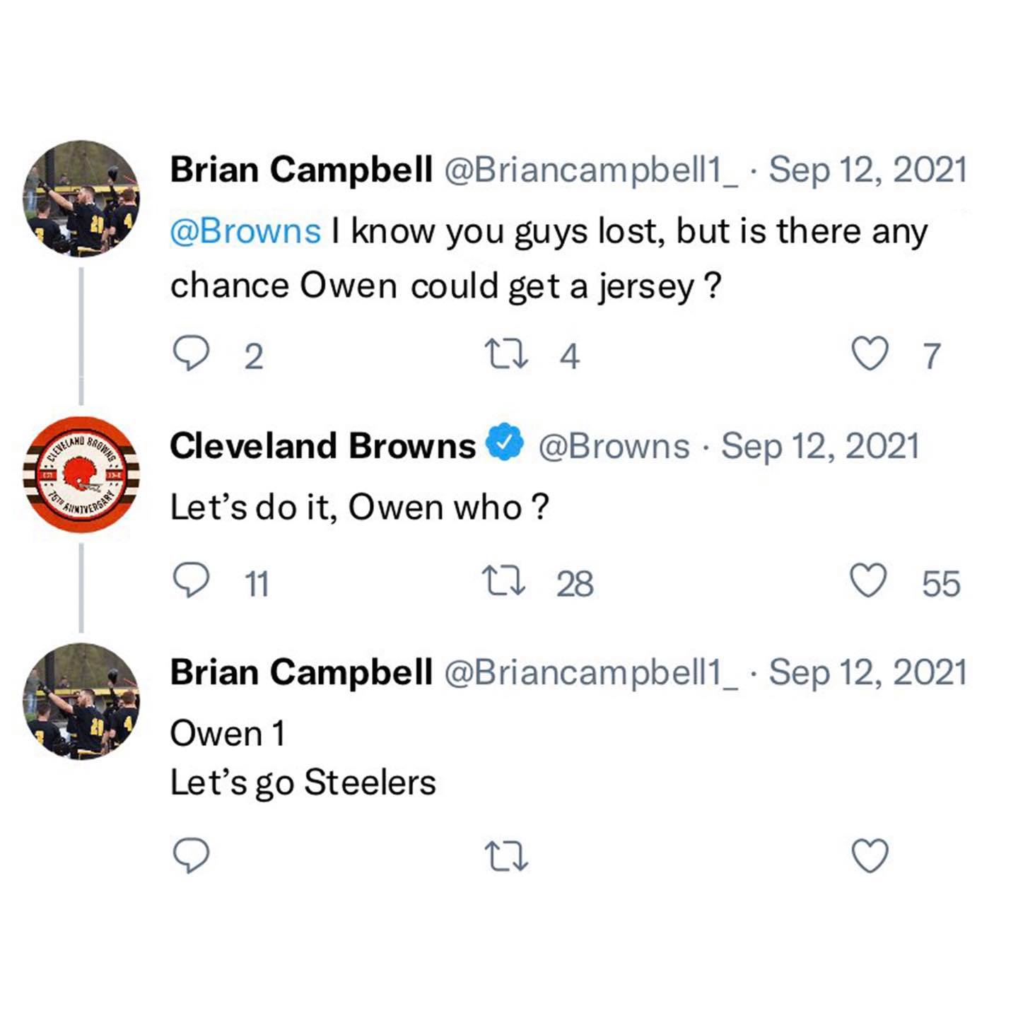Open Cleveland Browns 75th anniversary avatar
Viewport: 1018px width, 1018px height.
pyautogui.click(x=81, y=474)
